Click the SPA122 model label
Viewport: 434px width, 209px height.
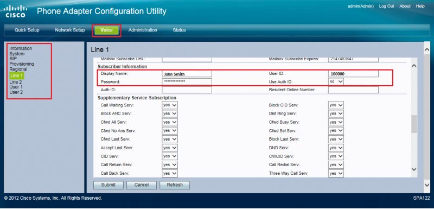coord(421,198)
